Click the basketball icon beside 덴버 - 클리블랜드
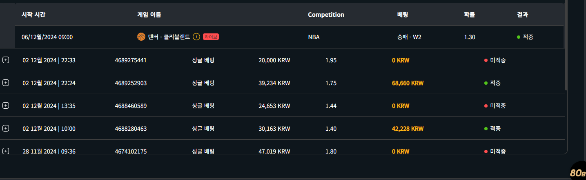586x180 pixels. click(141, 37)
